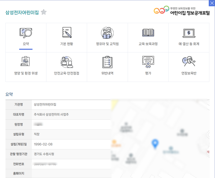
Task: Select the 기관명 value 삼성전자어린이집
Action: click(45, 105)
